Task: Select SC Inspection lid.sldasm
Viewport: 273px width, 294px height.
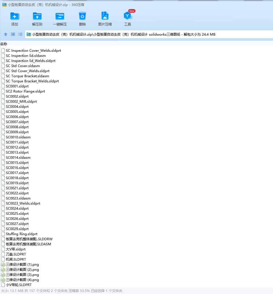Action: click(x=26, y=56)
